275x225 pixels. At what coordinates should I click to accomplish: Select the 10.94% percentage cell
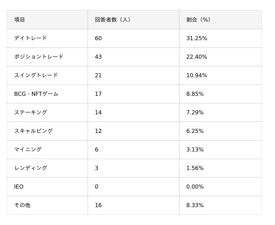pos(197,76)
